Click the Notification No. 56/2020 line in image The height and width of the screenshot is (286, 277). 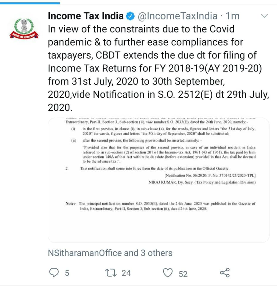point(210,175)
